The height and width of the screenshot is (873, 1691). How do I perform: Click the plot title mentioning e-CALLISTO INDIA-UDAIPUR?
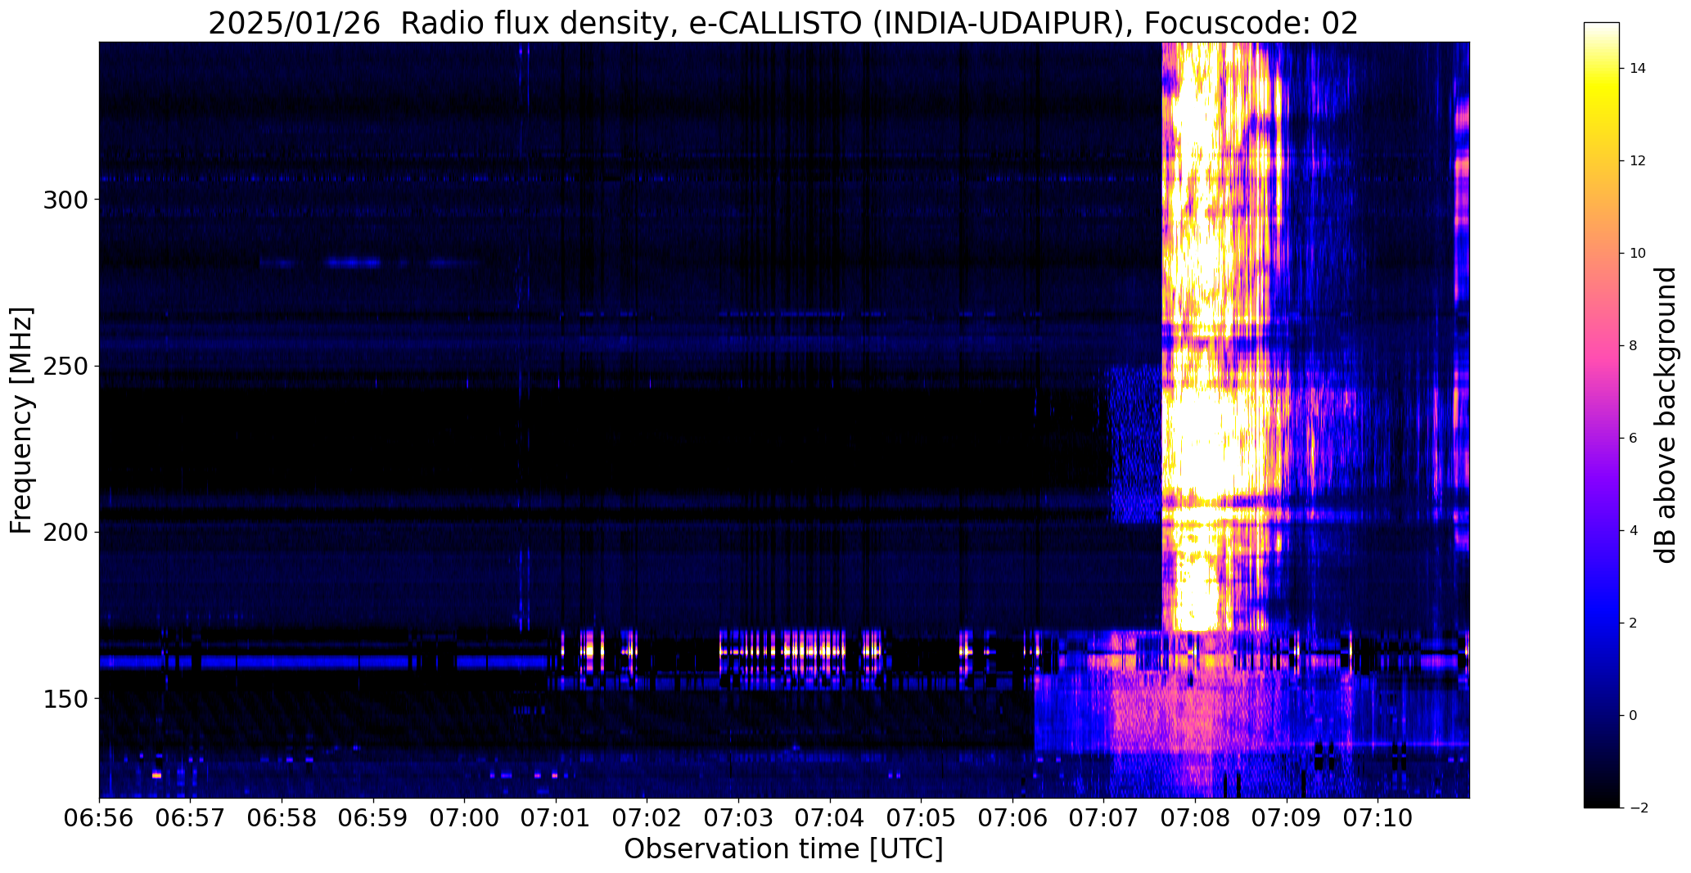coord(783,23)
